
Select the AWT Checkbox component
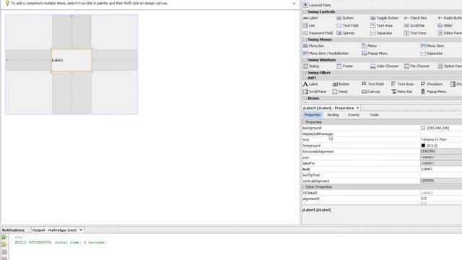pos(432,84)
